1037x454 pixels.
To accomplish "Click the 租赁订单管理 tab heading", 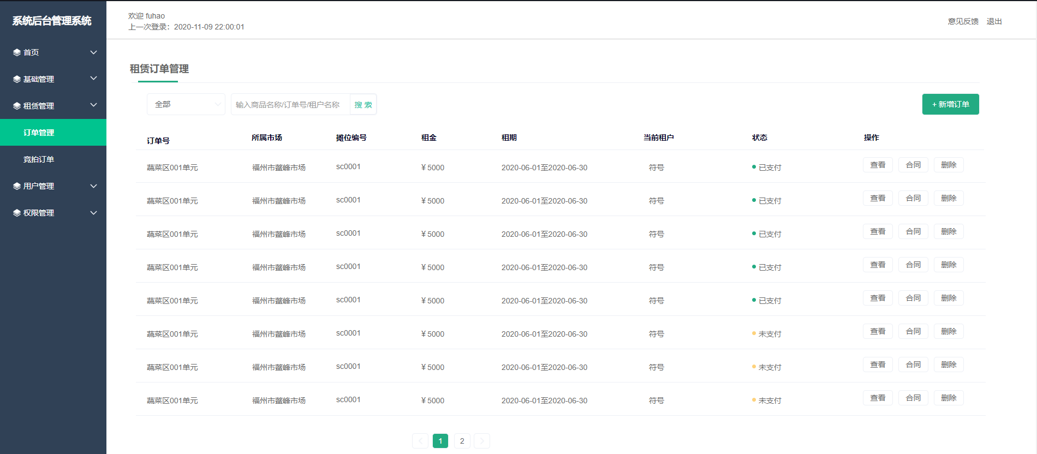I will tap(159, 69).
